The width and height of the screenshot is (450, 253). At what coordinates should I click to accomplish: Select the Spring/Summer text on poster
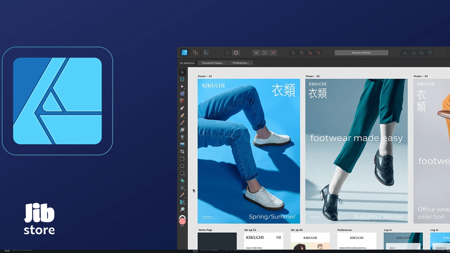coord(272,217)
